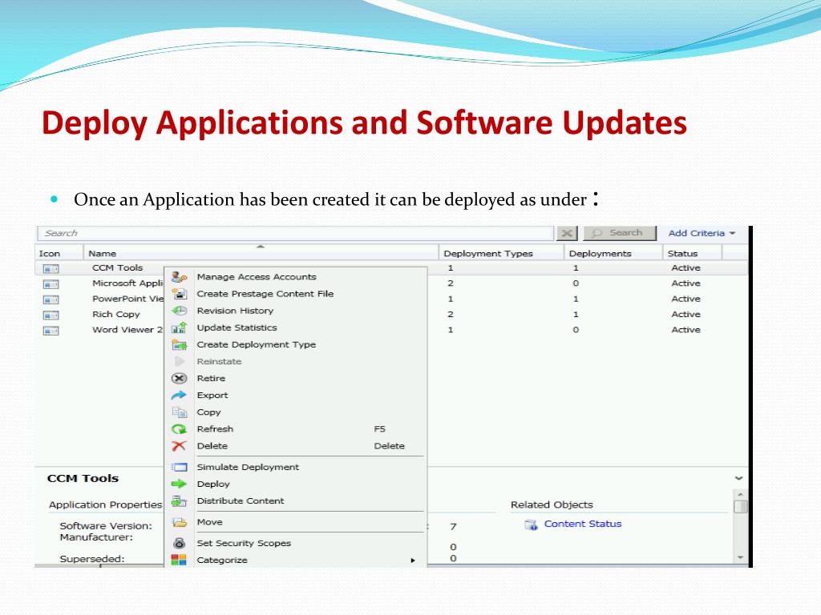Select the Rich Copy application row

116,314
